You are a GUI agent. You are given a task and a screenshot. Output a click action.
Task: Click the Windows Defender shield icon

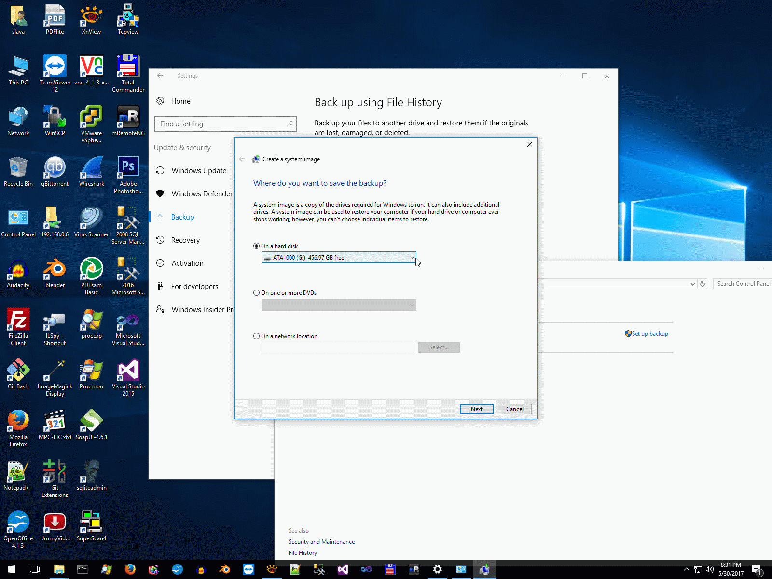[x=160, y=194]
